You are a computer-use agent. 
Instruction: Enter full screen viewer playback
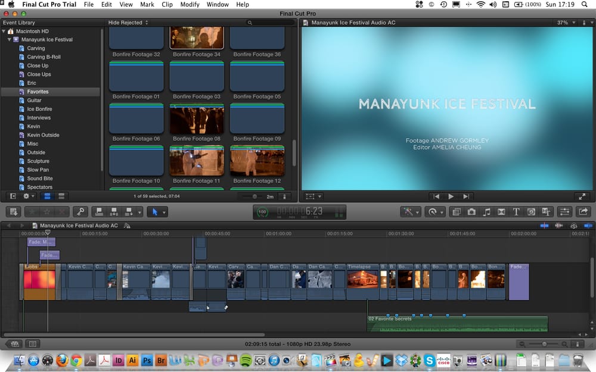[x=582, y=196]
